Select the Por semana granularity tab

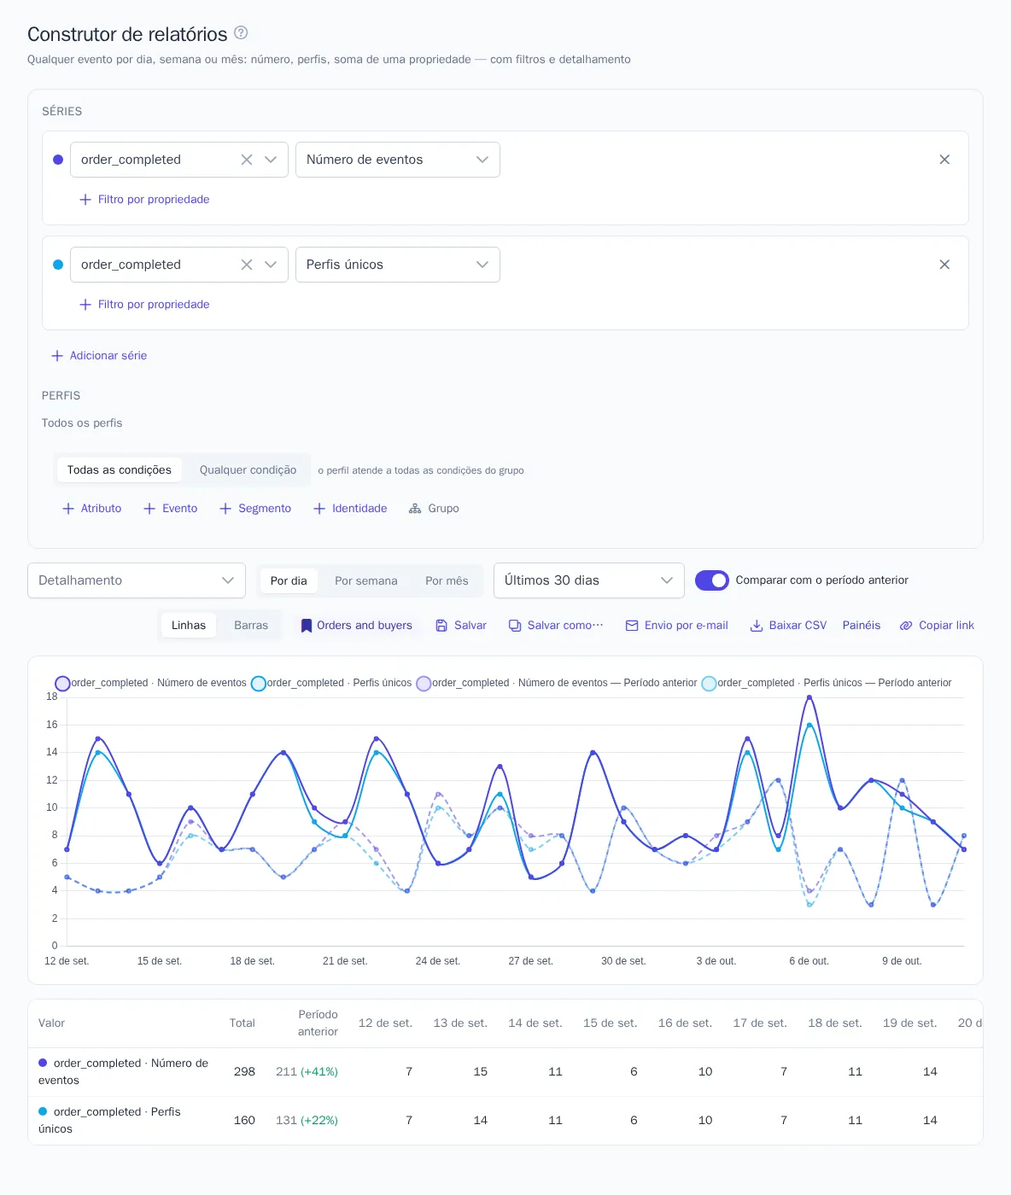pos(366,580)
